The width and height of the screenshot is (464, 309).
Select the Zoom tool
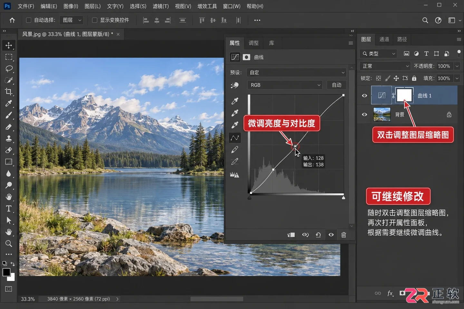(9, 244)
